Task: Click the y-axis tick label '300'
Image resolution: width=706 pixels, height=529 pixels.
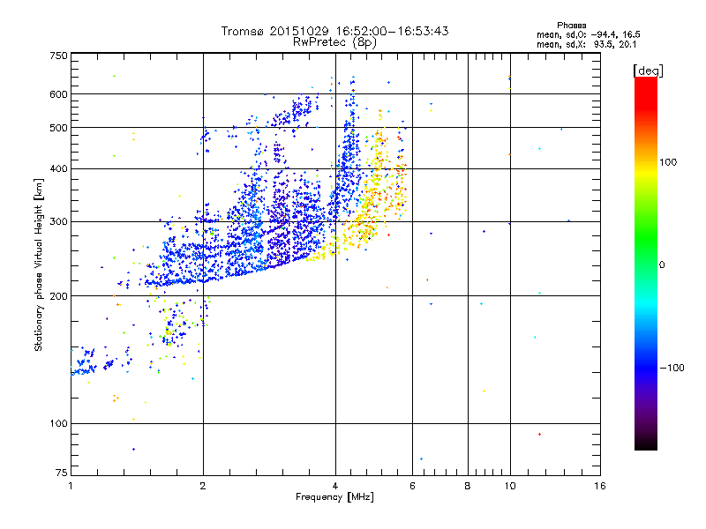Action: pyautogui.click(x=59, y=222)
